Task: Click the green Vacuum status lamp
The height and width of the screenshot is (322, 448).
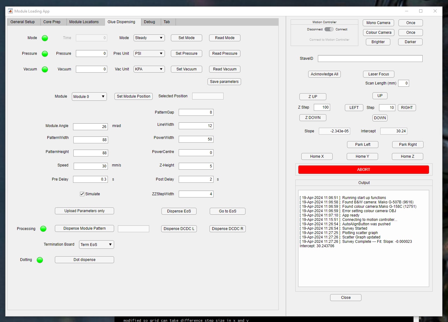Action: point(45,69)
